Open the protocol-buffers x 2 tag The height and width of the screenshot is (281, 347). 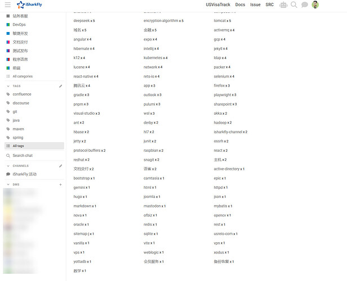click(x=90, y=151)
